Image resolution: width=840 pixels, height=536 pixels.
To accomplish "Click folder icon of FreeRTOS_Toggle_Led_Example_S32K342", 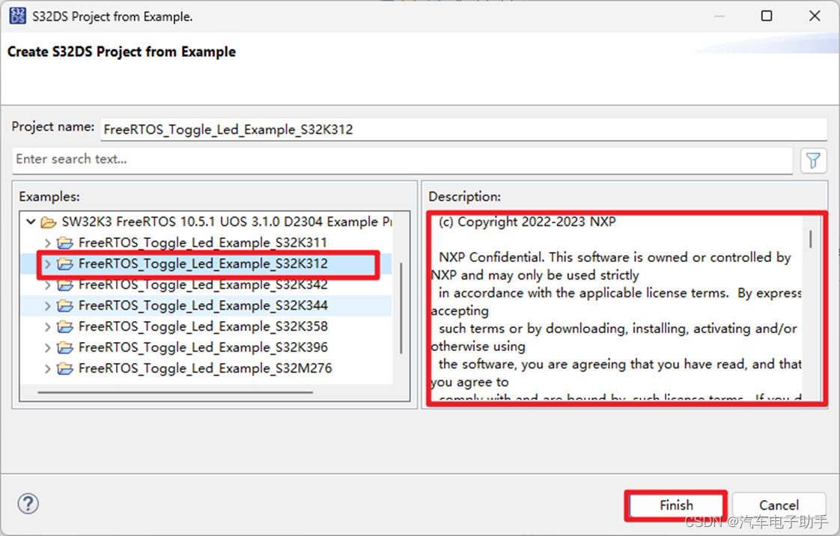I will pos(65,284).
